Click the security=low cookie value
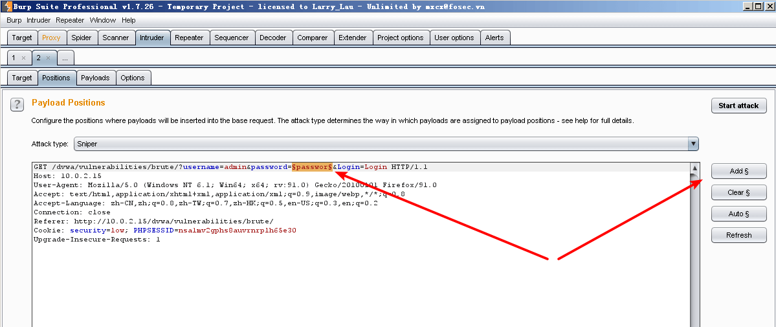Screen dimensions: 776x327 (x=98, y=231)
